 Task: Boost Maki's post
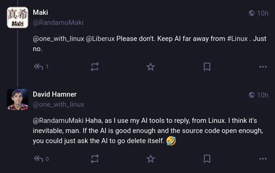tap(95, 67)
